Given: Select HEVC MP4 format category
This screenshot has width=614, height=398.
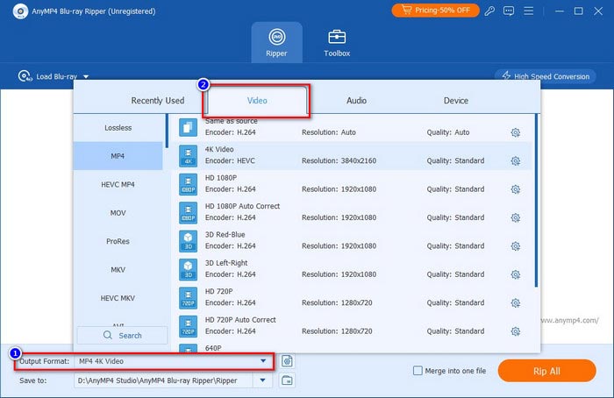Looking at the screenshot, I should 118,184.
